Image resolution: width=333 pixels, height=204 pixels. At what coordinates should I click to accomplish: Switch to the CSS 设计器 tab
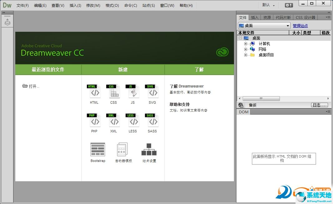(305, 18)
